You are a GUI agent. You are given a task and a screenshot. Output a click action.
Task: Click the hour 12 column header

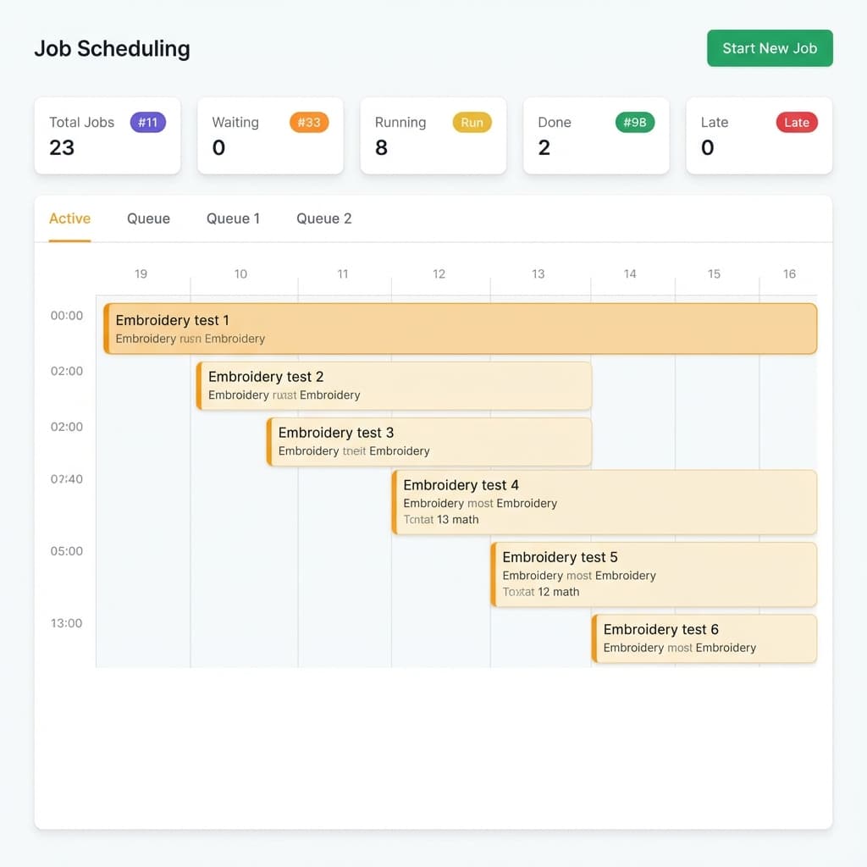coord(439,273)
